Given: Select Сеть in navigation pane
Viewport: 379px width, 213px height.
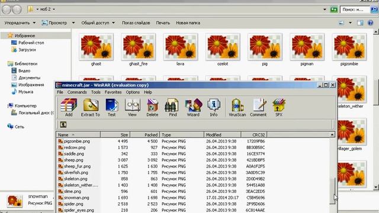Looking at the screenshot, I should click(20, 127).
